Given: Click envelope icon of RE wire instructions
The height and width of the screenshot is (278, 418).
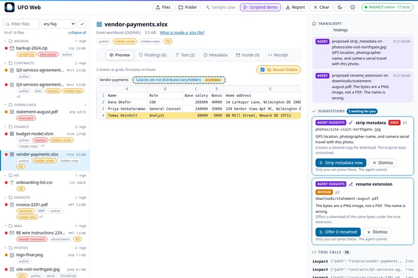Looking at the screenshot, I should (x=12, y=233).
